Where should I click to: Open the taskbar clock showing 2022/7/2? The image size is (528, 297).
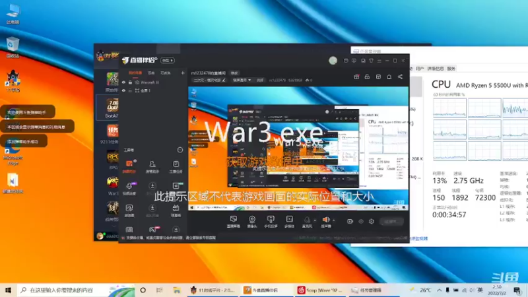(x=497, y=290)
